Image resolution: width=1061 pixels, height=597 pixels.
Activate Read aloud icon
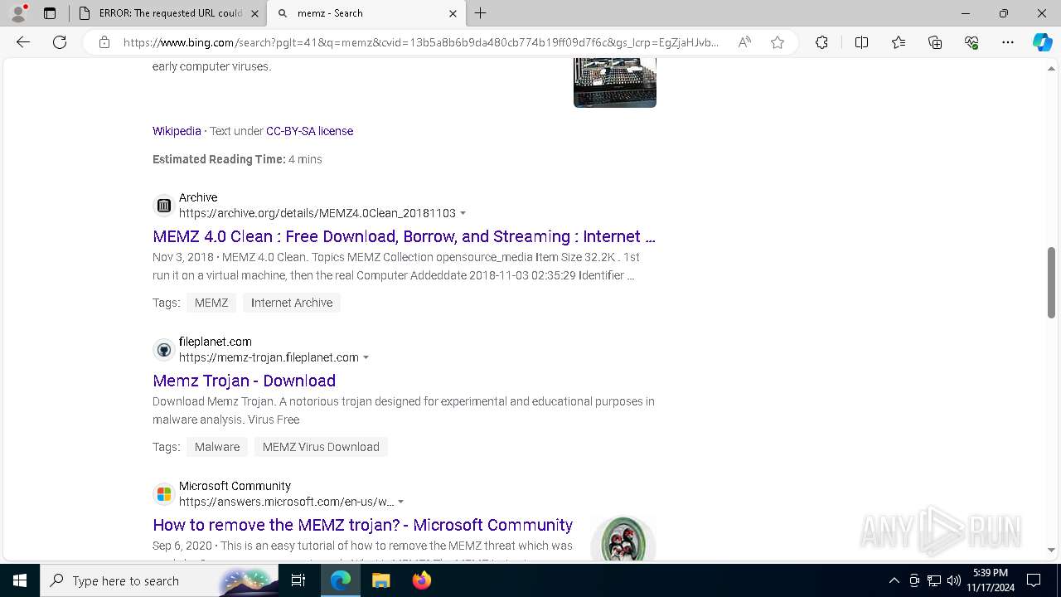pyautogui.click(x=744, y=42)
